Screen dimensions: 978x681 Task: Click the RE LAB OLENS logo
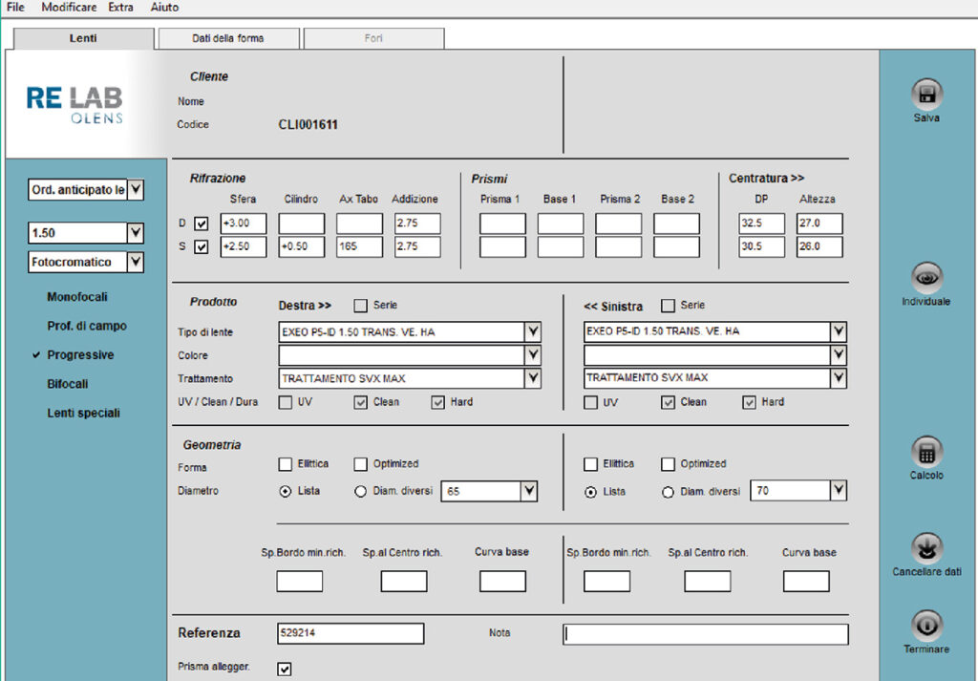pos(74,105)
